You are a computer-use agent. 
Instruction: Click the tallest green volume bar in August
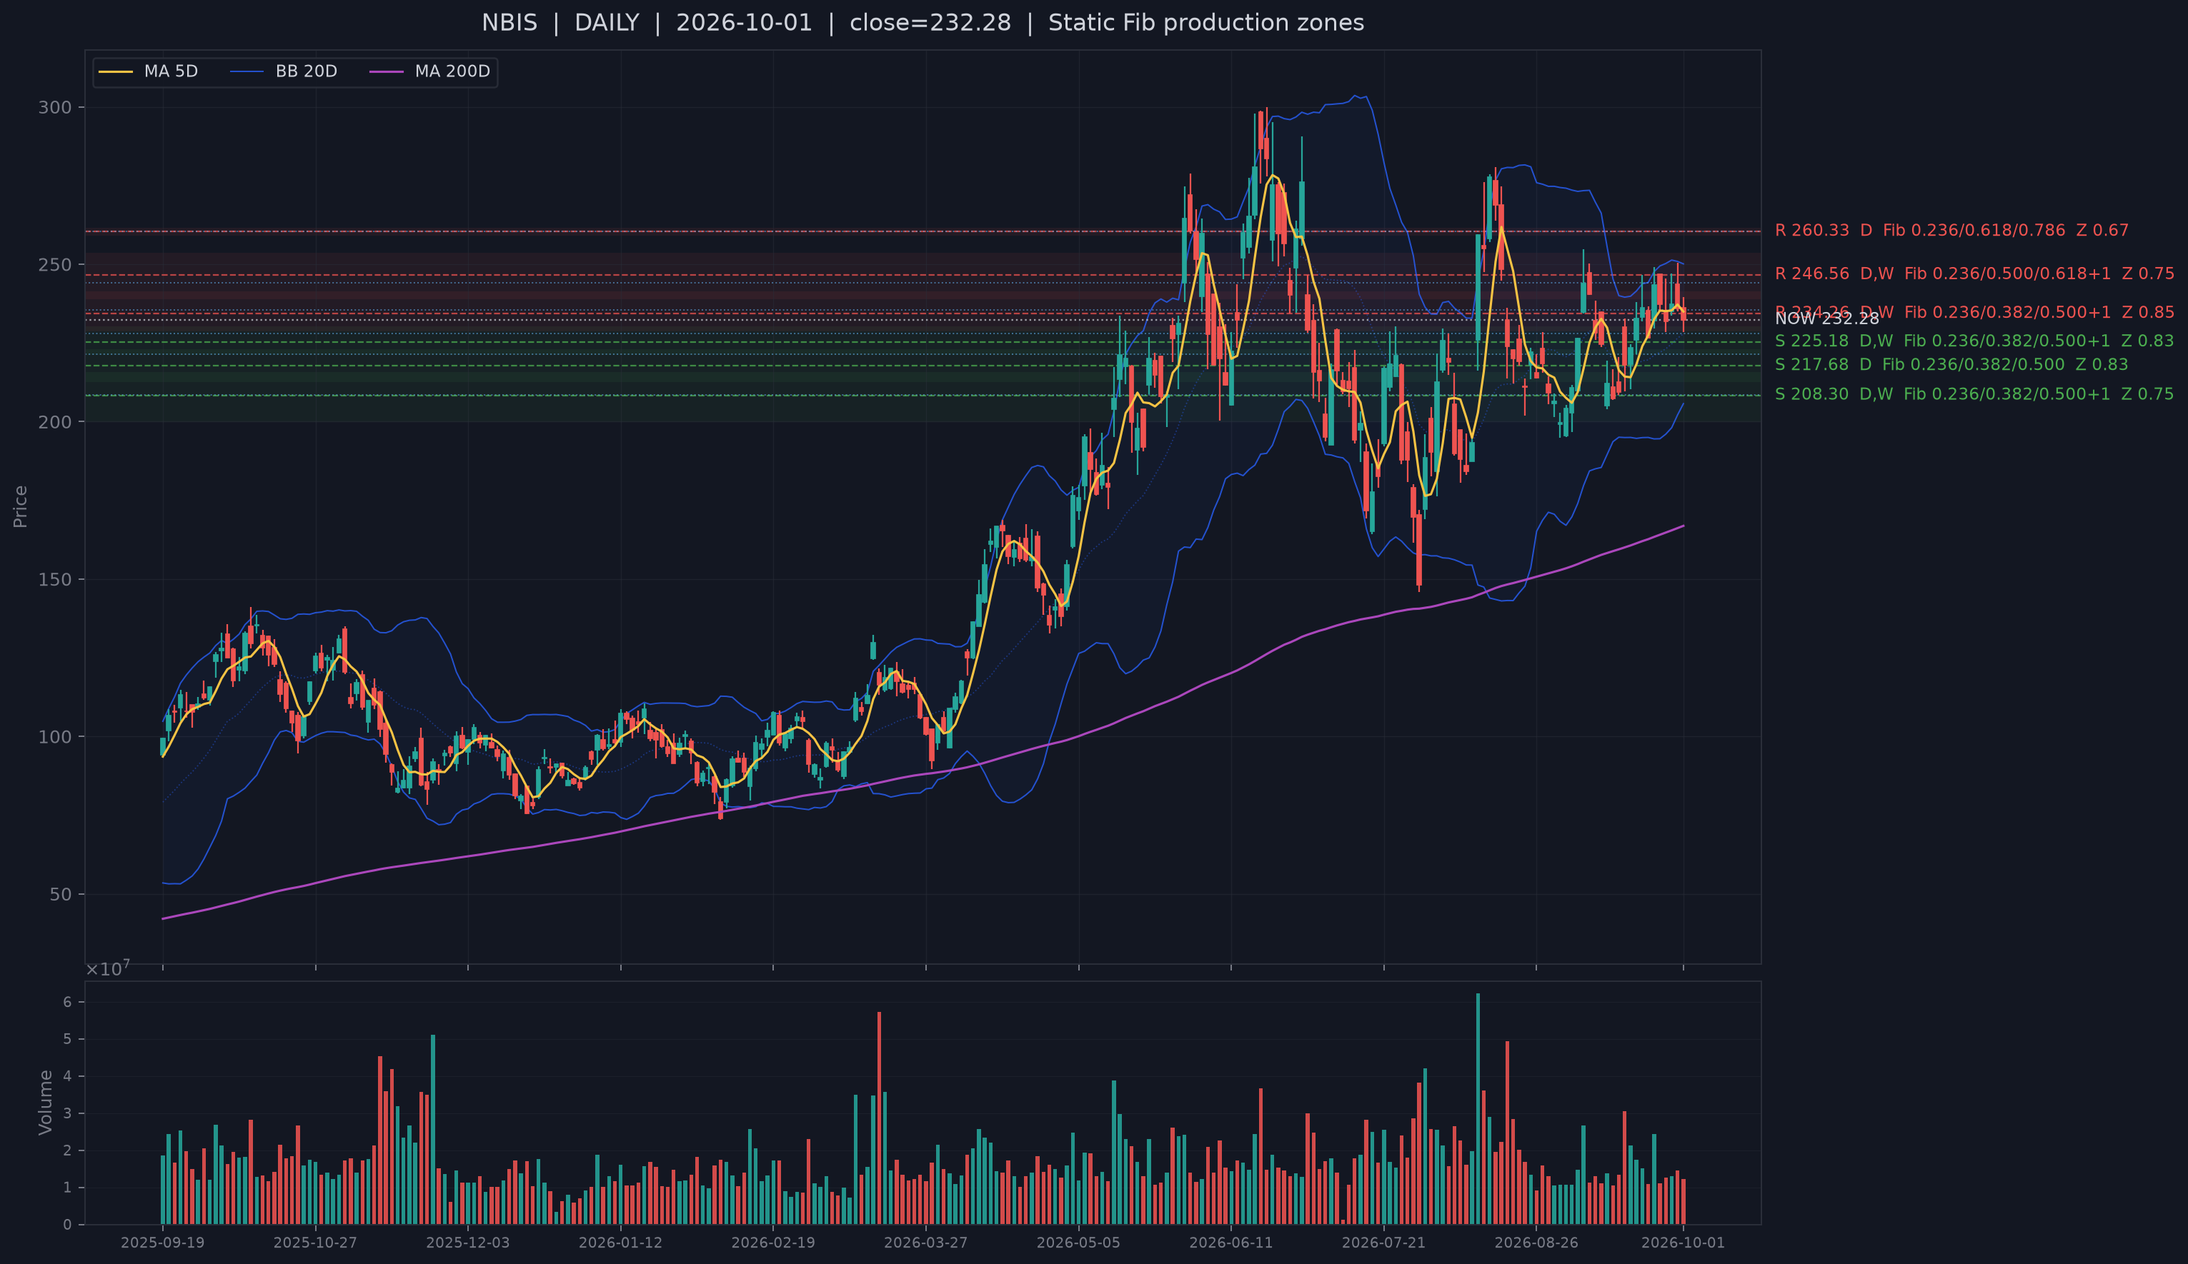pyautogui.click(x=1478, y=1109)
